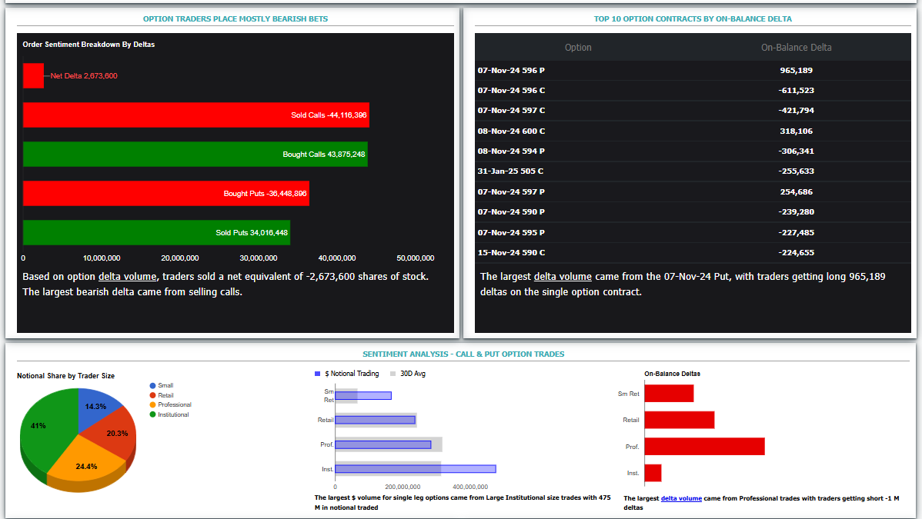Select the 15-Nov-24 590 C row
This screenshot has height=519, width=922.
click(693, 253)
